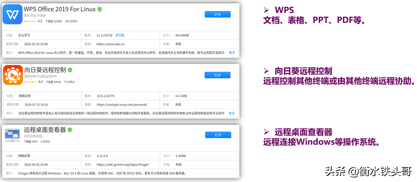Click the 远程控制其他终端或由其他终端远程协助。 line
Viewport: 417px width, 182px height.
click(x=339, y=81)
